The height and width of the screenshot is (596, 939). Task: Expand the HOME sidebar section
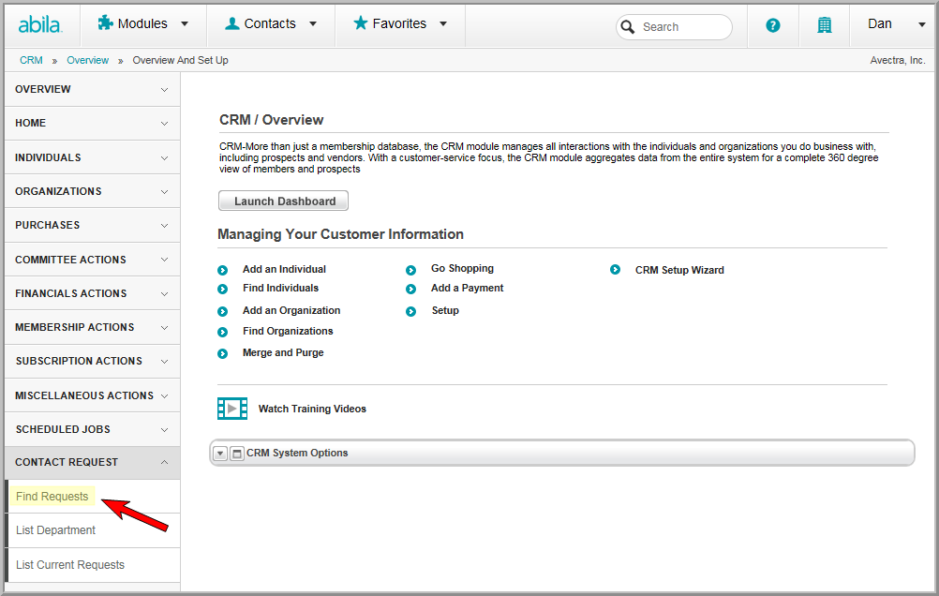coord(92,124)
